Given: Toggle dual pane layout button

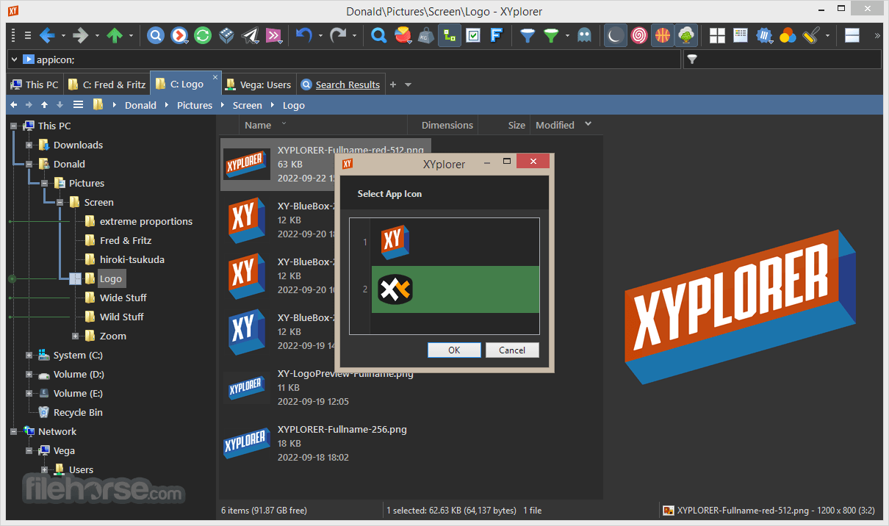Looking at the screenshot, I should tap(852, 35).
